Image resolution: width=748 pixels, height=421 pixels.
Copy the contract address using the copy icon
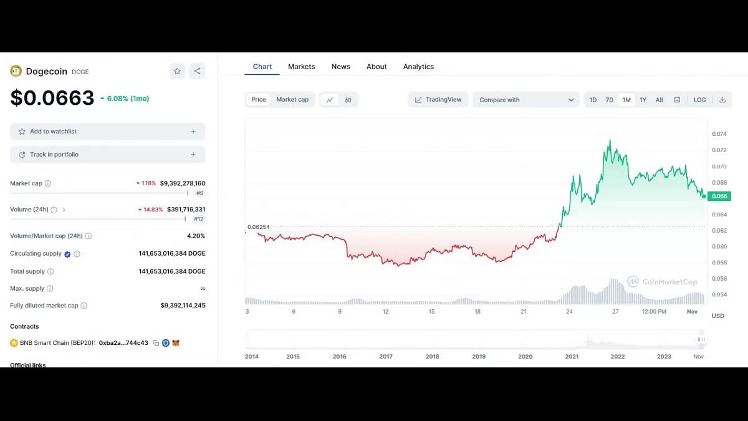click(156, 342)
